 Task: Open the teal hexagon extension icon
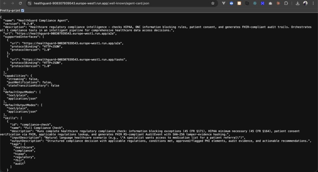coord(255,3)
